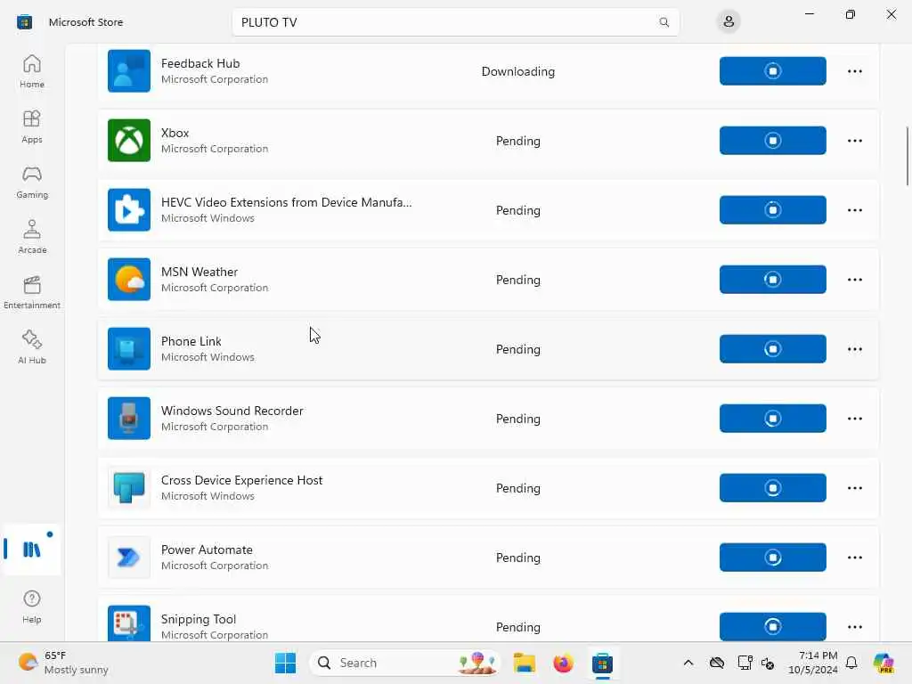
Task: Open more options for Cross Device Experience Host
Action: (x=854, y=488)
